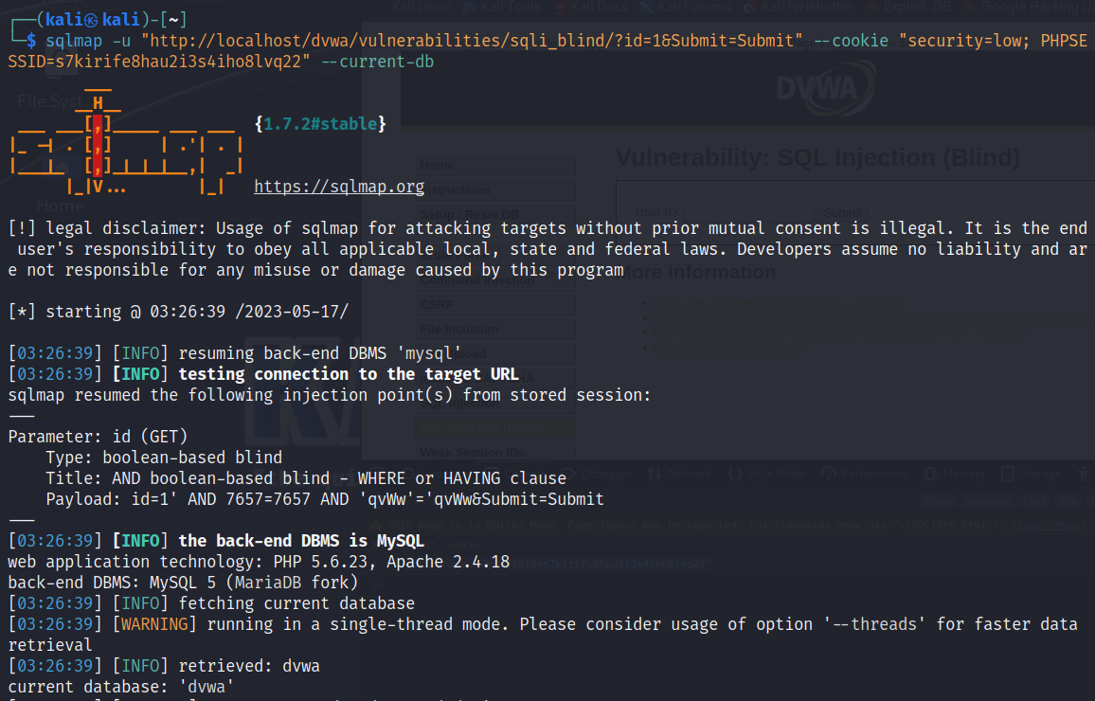Select DVWA SQL Injection (Blind) menu item

[495, 428]
